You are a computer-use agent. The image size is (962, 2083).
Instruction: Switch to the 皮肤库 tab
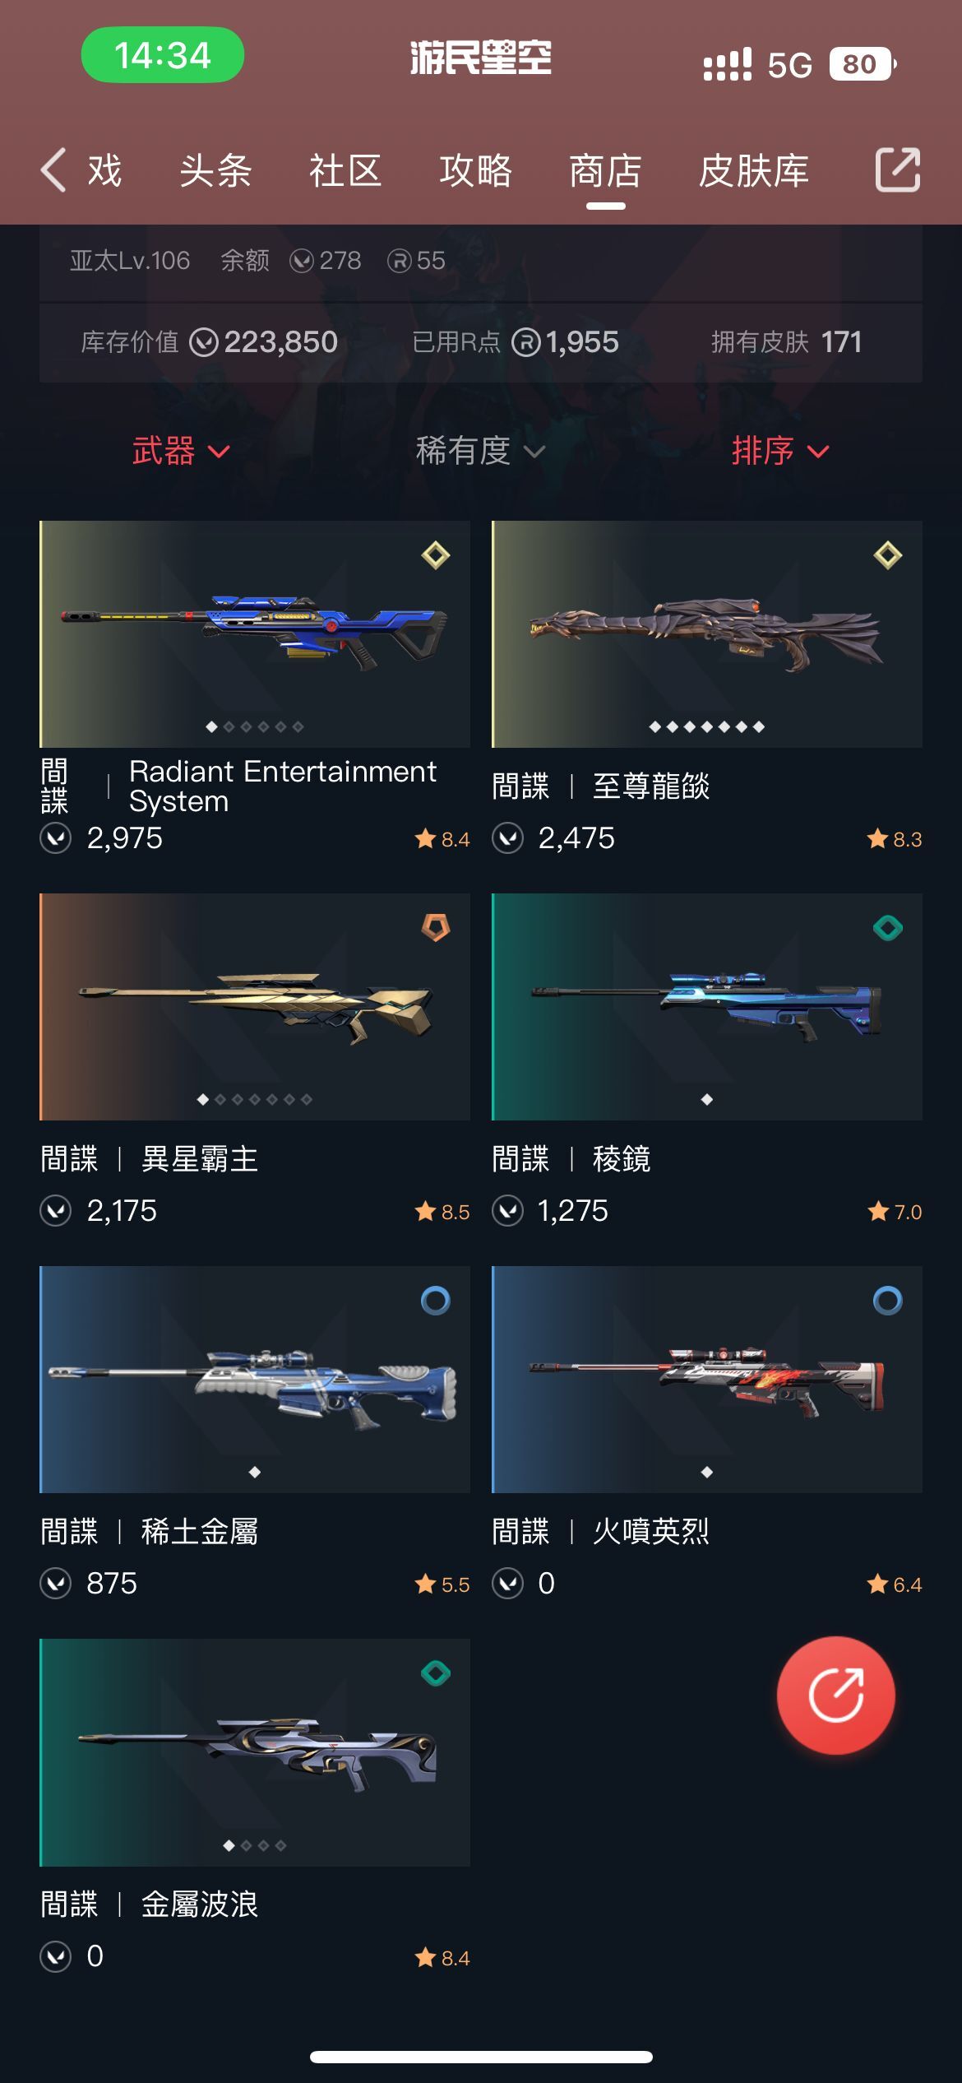tap(754, 171)
